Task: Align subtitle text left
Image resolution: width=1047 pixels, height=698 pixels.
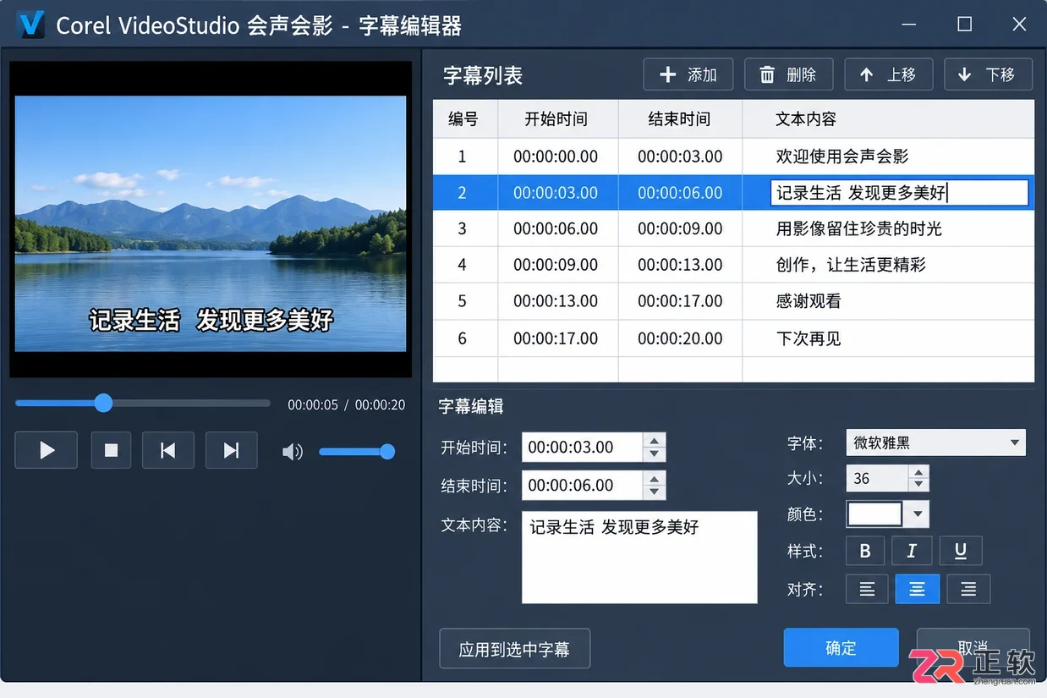Action: [867, 589]
